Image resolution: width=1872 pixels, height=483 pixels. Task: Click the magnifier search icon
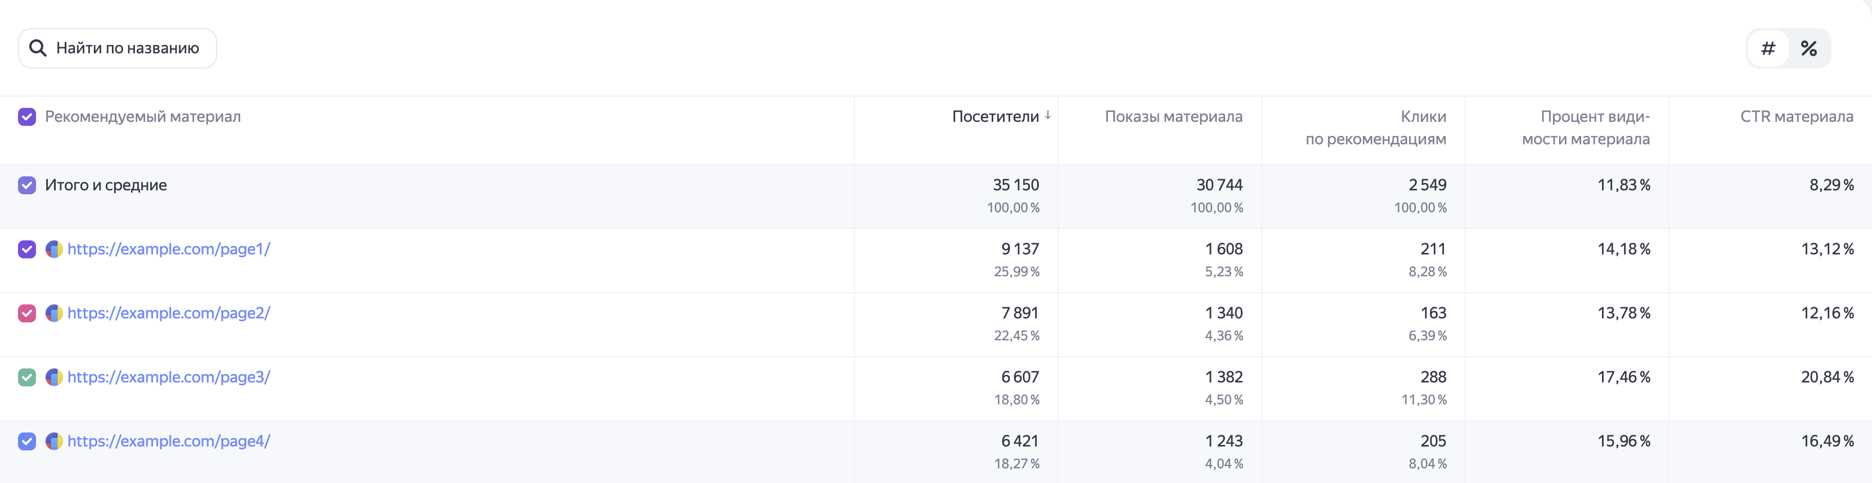click(x=38, y=49)
